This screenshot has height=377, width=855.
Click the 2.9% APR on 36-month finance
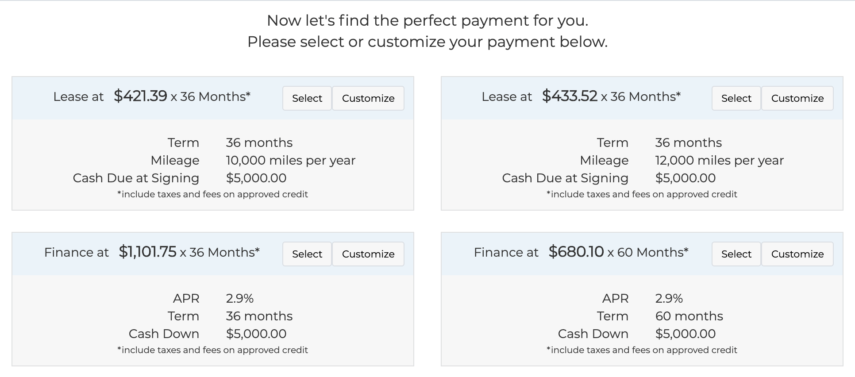click(240, 298)
